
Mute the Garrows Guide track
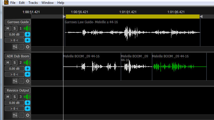[8, 28]
